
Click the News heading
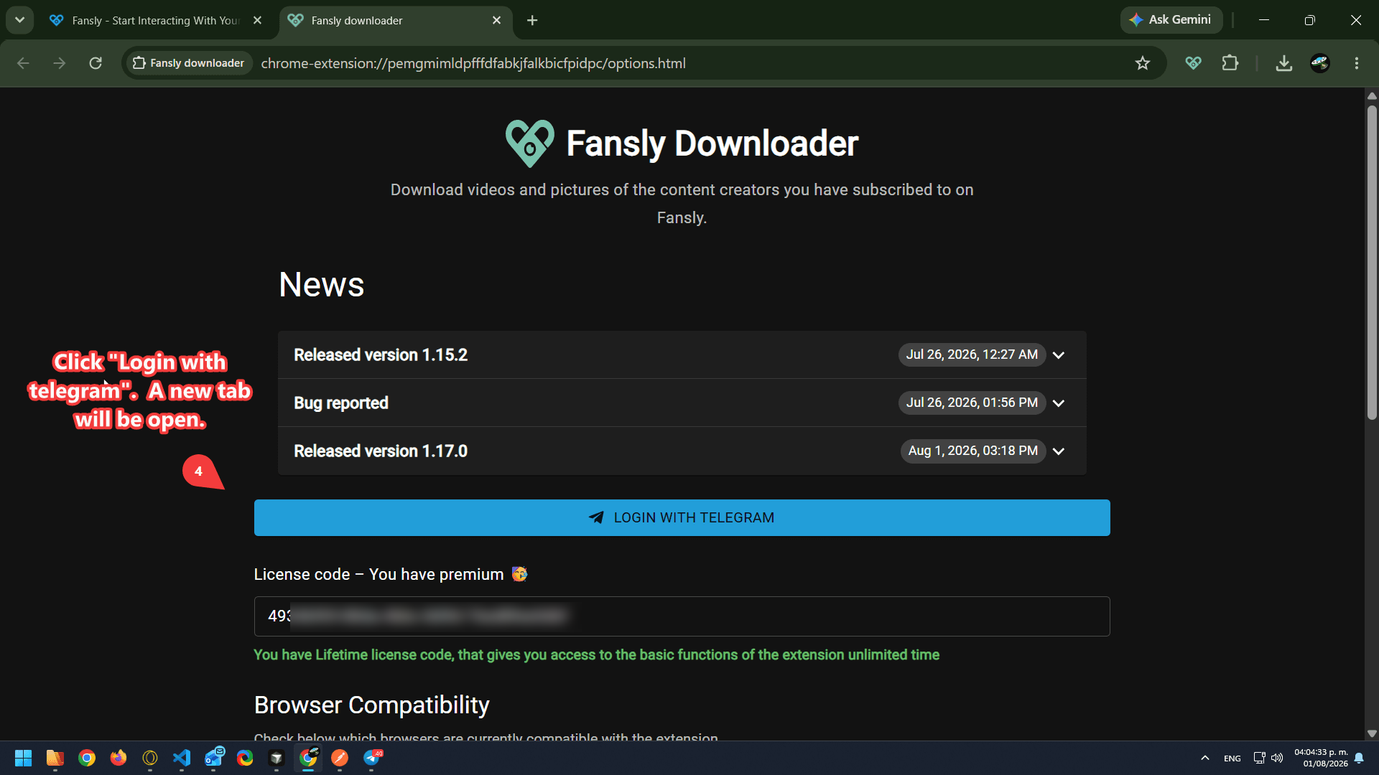pyautogui.click(x=321, y=284)
